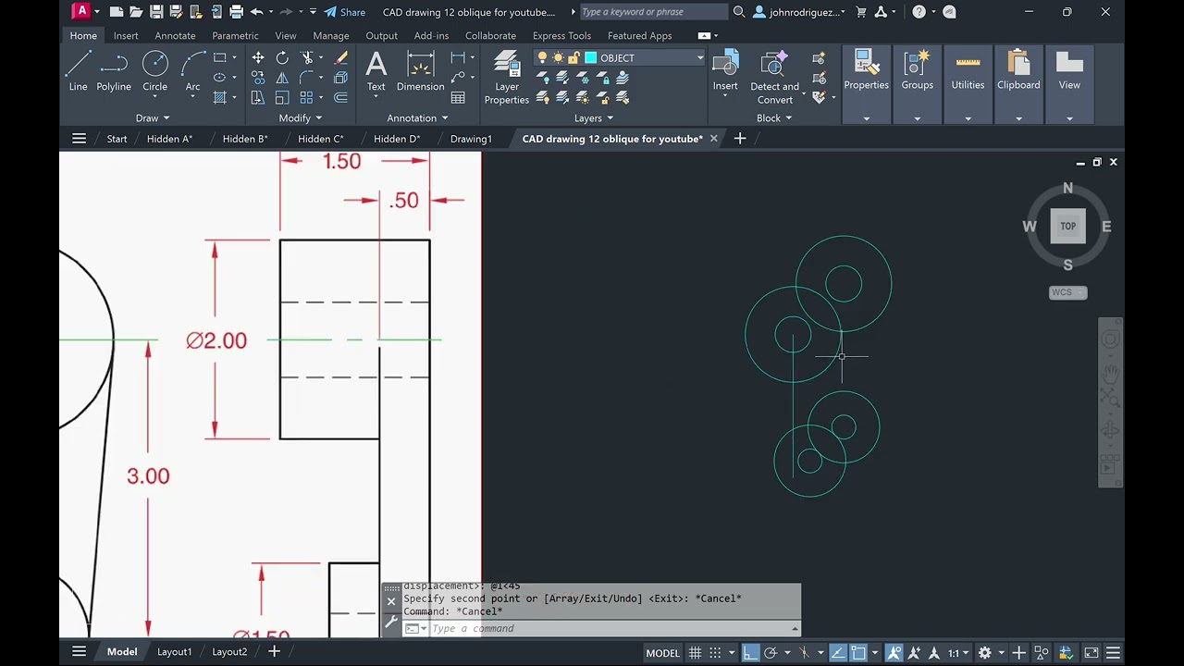Insert a Table from Annotation panel
The width and height of the screenshot is (1184, 666).
[458, 98]
